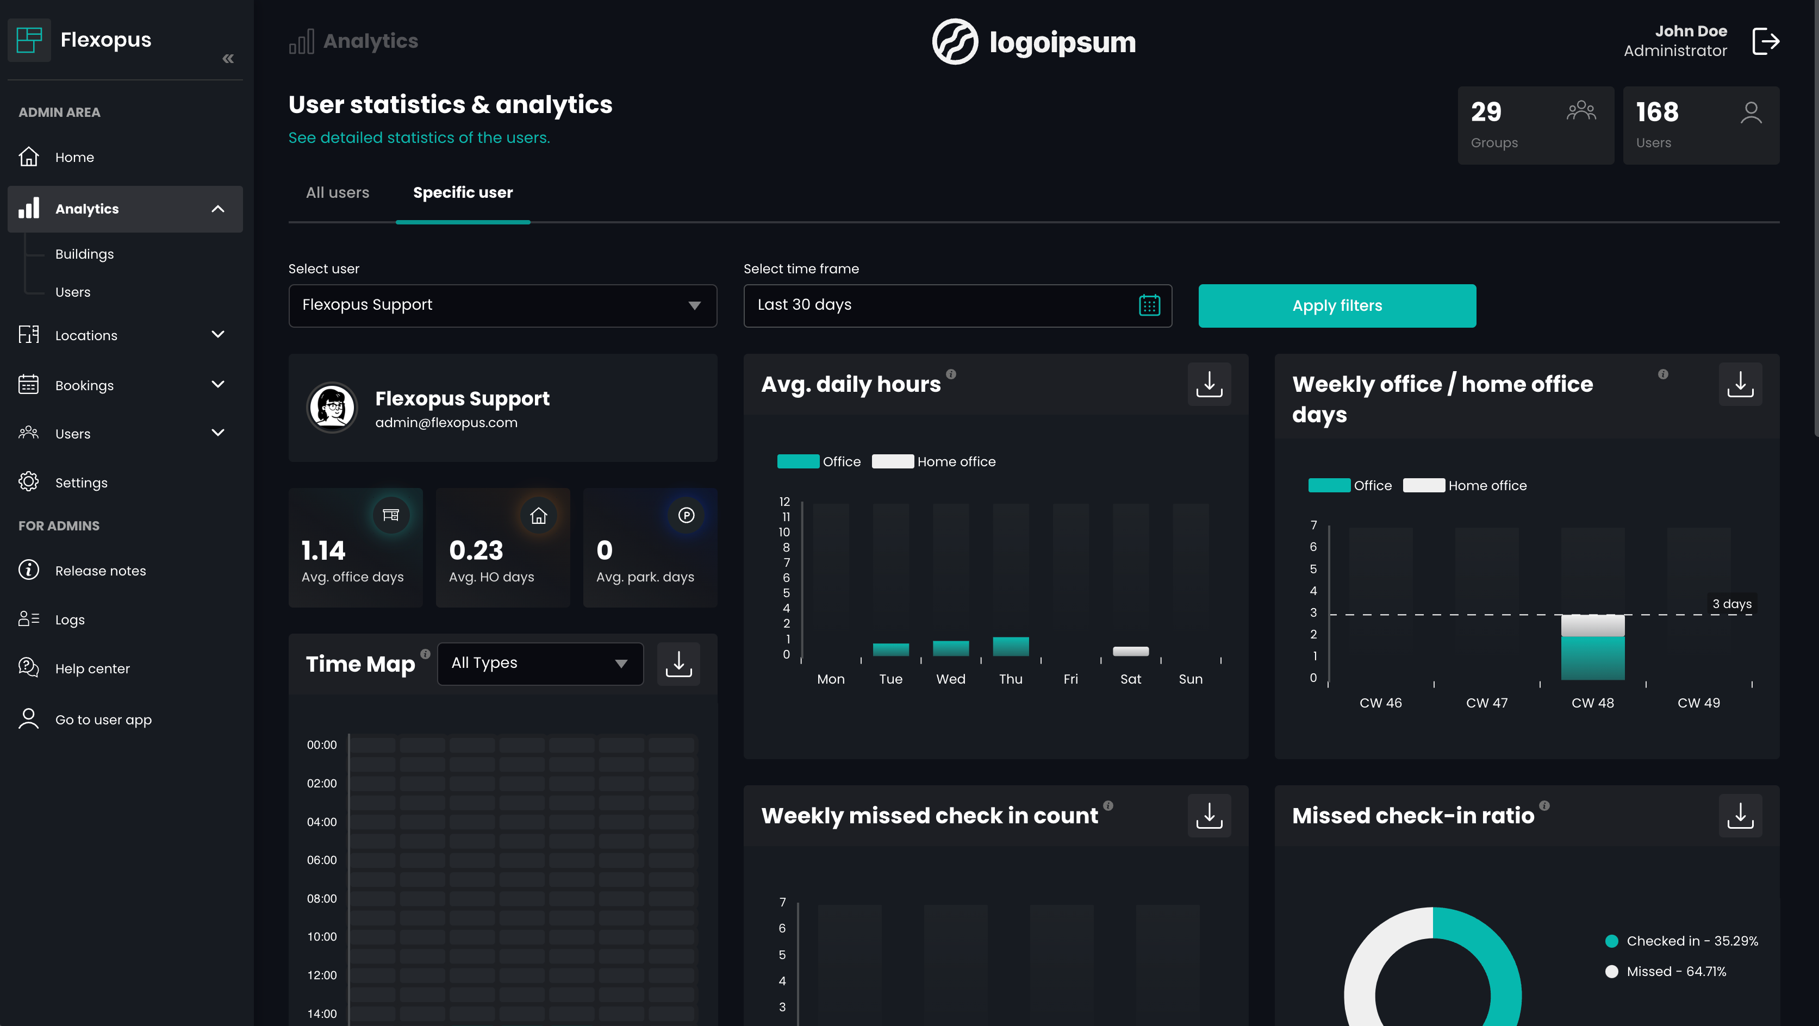Open calendar icon in time frame field

1149,305
